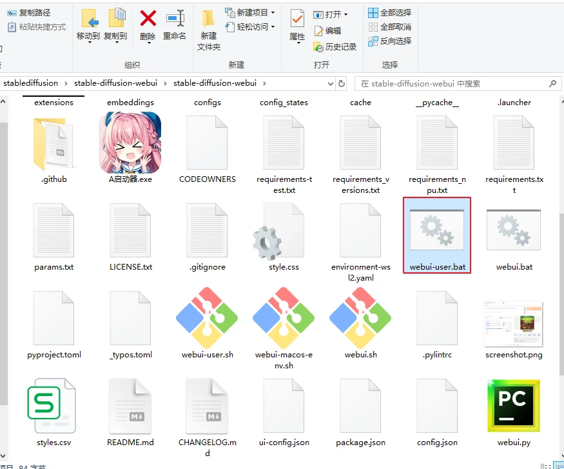Image resolution: width=564 pixels, height=469 pixels.
Task: Select requirements-test.txt file
Action: pyautogui.click(x=284, y=154)
